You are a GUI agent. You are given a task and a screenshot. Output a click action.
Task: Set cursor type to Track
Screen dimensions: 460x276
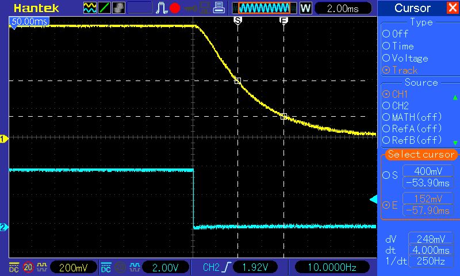[x=400, y=70]
